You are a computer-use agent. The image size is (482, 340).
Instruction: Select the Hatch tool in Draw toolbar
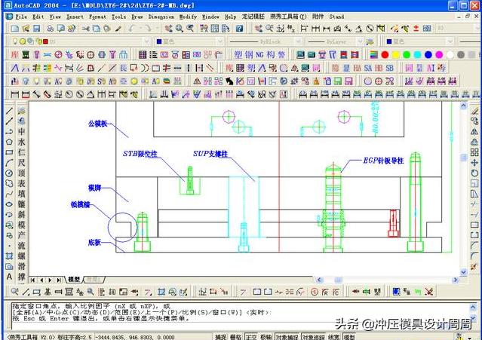(10, 256)
